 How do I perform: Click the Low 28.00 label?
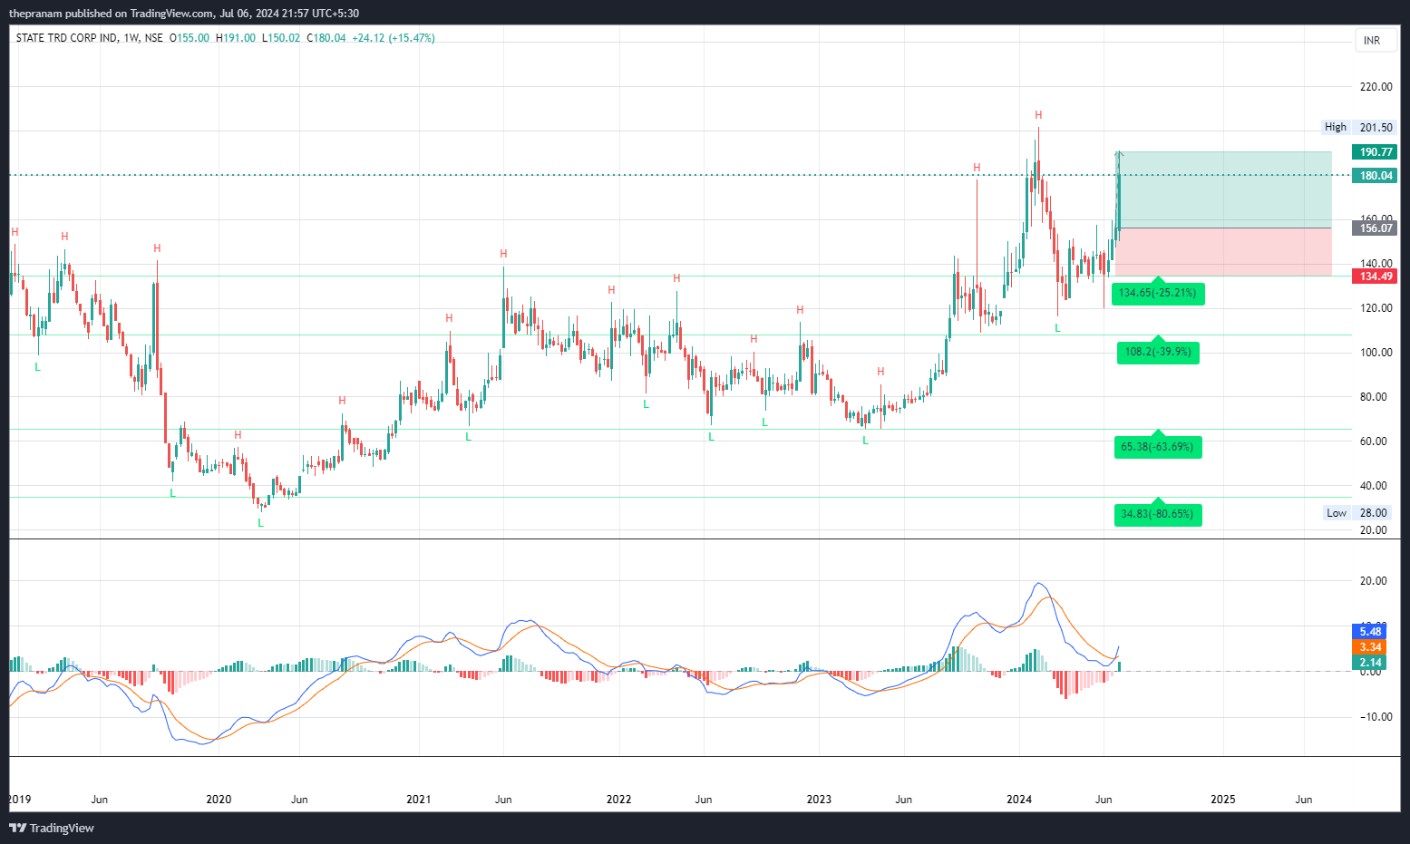click(x=1357, y=513)
